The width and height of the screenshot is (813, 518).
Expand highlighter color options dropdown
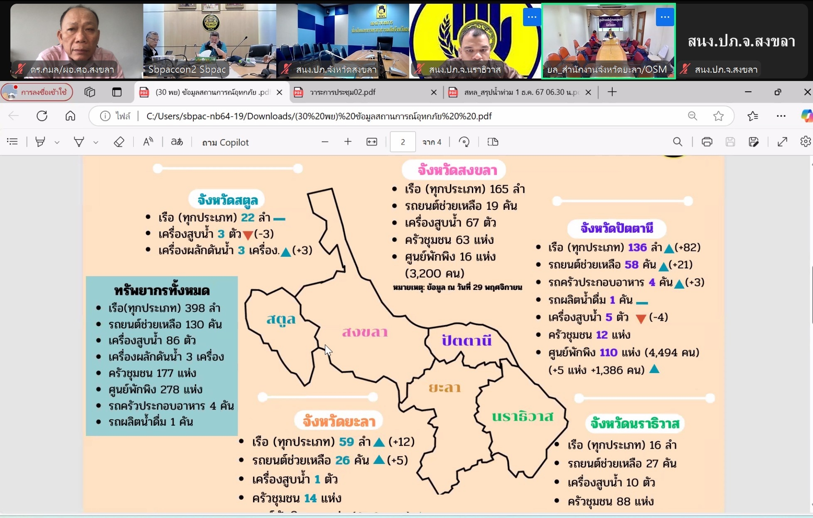tap(57, 142)
